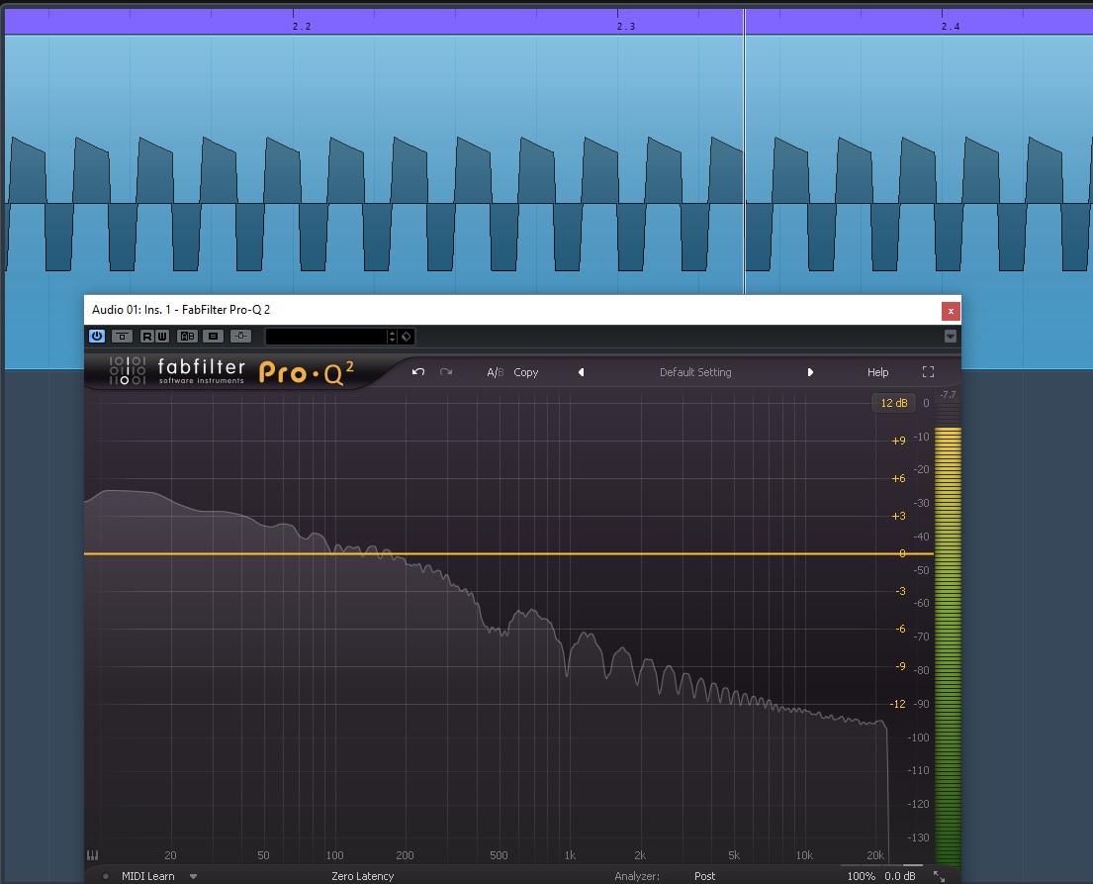Change the Zero Latency processing mode
The height and width of the screenshot is (884, 1093).
click(362, 876)
